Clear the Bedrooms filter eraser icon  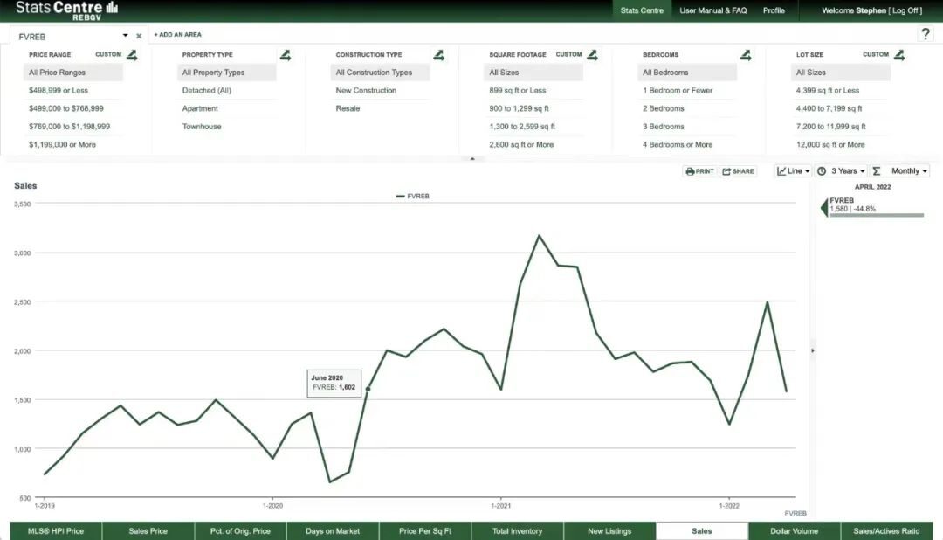[745, 55]
